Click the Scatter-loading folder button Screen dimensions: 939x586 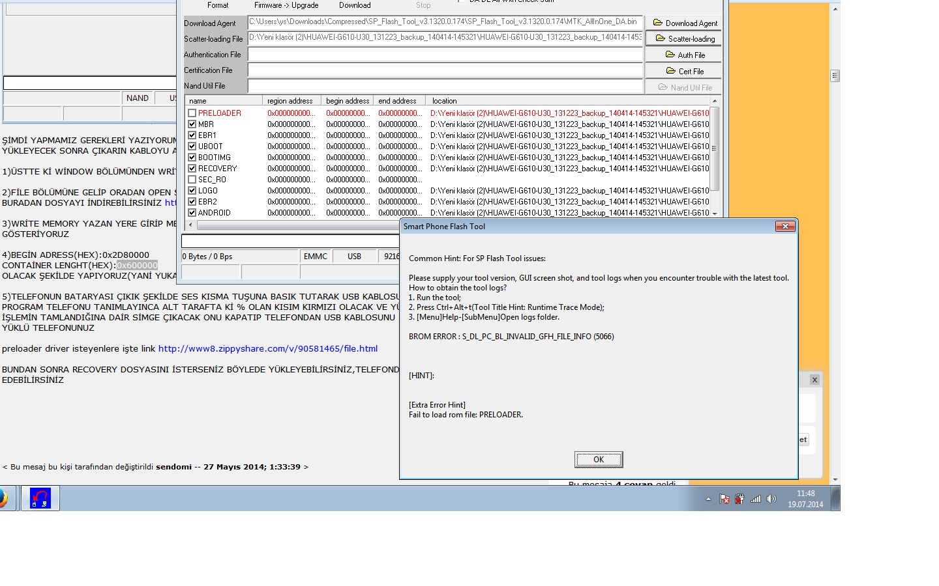coord(683,38)
